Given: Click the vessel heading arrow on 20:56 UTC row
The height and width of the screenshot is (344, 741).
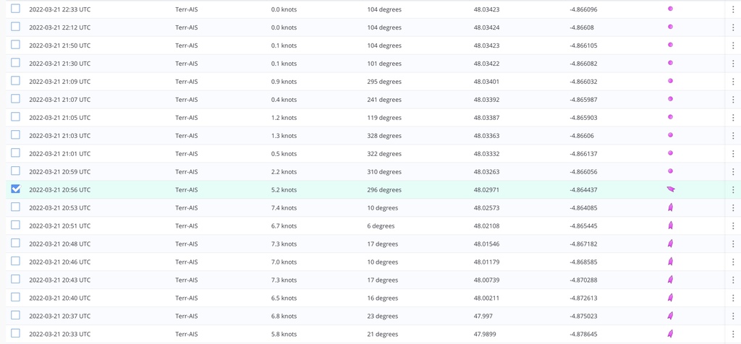Looking at the screenshot, I should pyautogui.click(x=671, y=189).
